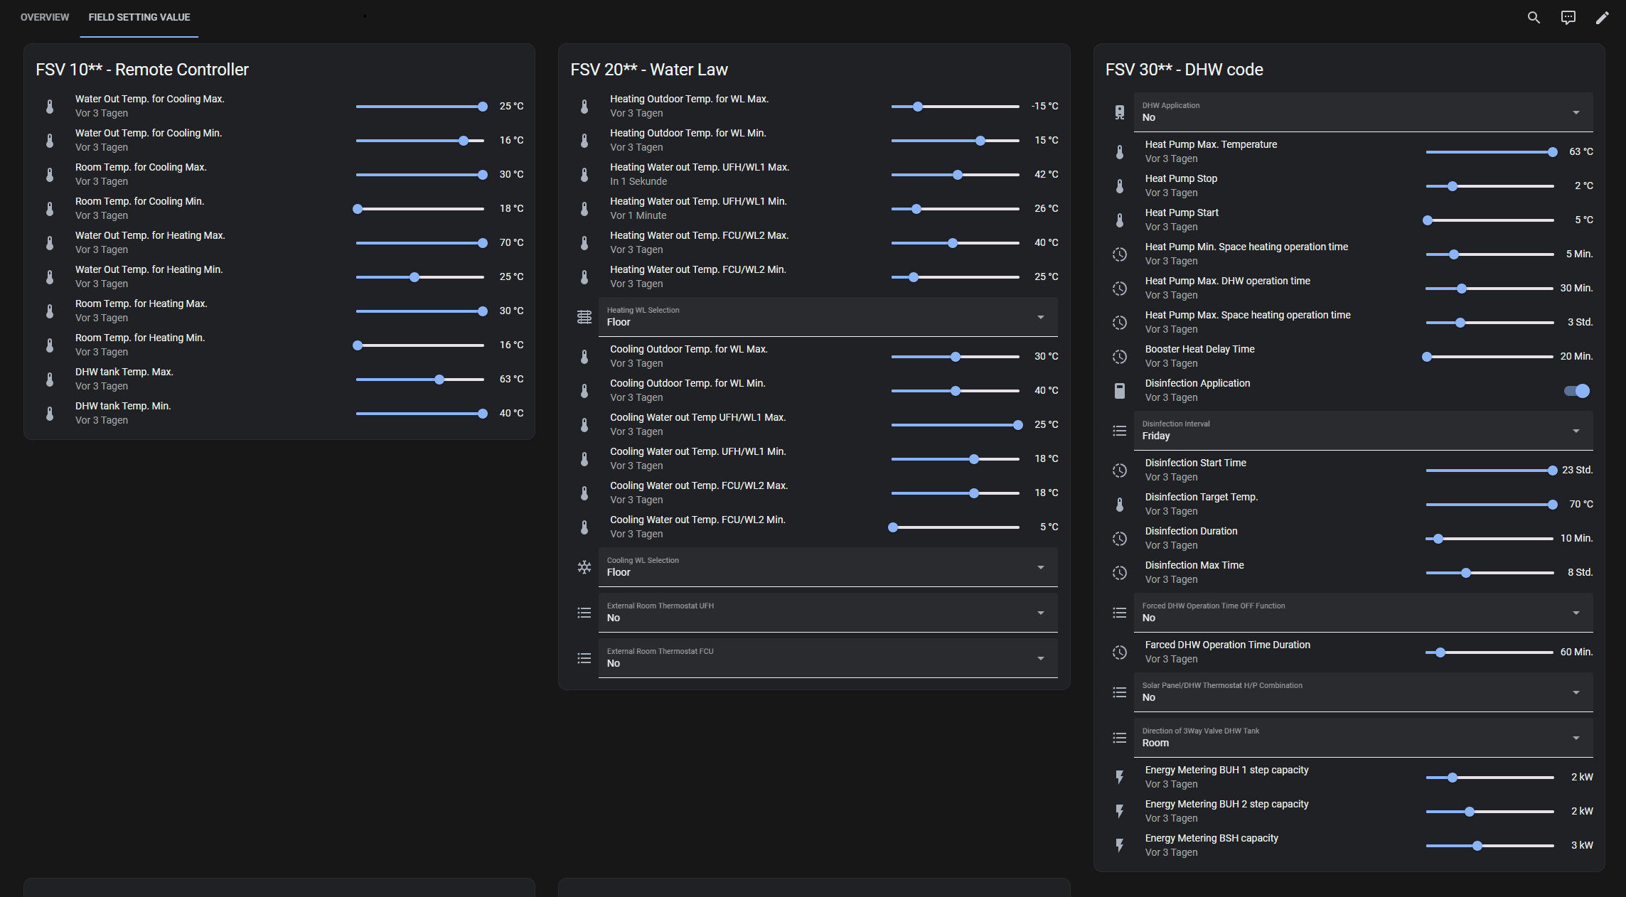Click the Water Out Temp. for Heating Max. label
1626x897 pixels.
[150, 235]
